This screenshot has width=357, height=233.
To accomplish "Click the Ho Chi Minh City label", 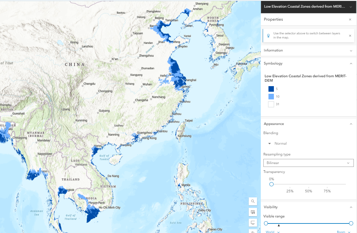I will pyautogui.click(x=110, y=208).
